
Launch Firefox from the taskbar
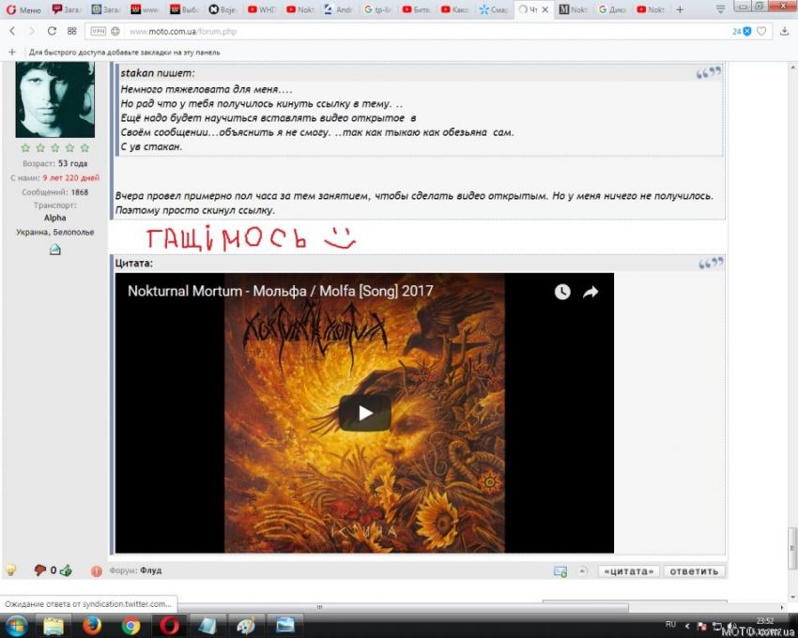92,626
